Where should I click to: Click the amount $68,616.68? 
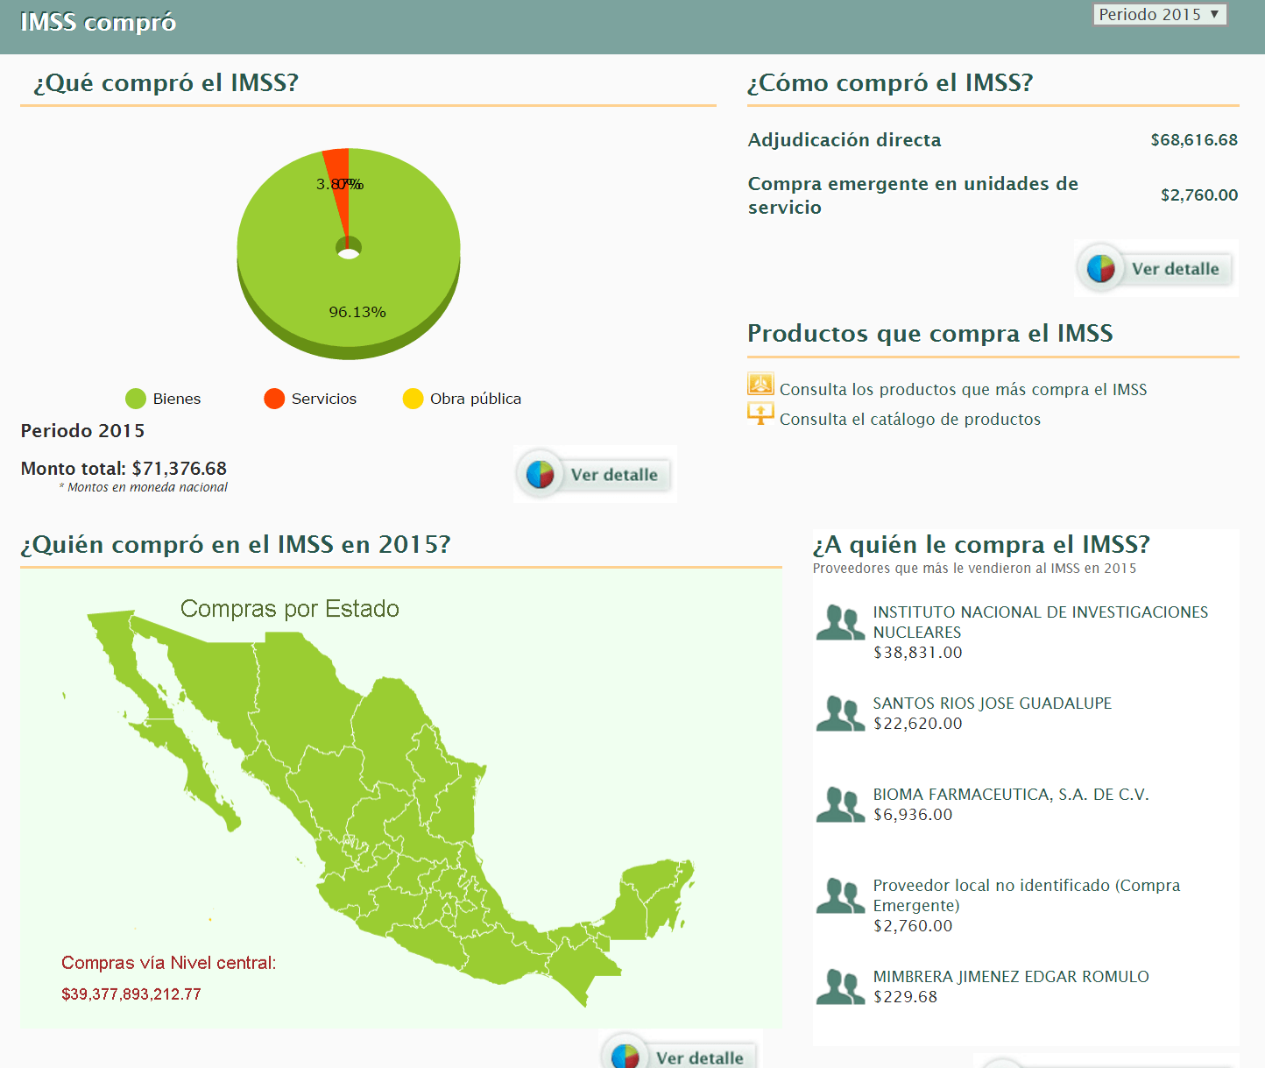1194,140
